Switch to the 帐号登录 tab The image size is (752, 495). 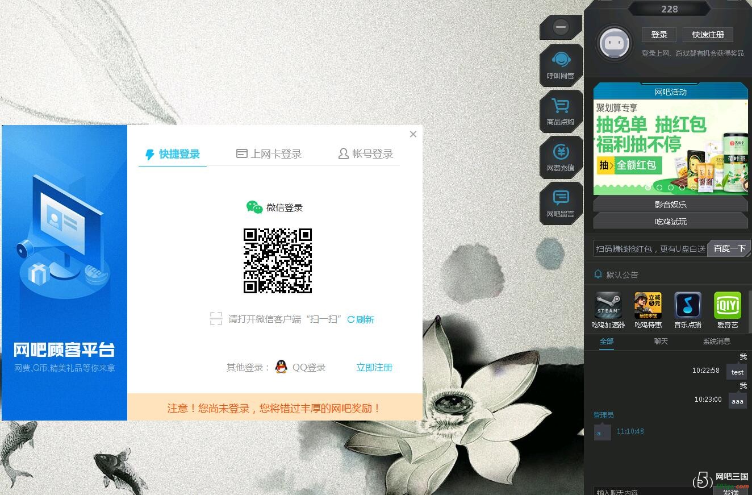[x=366, y=154]
